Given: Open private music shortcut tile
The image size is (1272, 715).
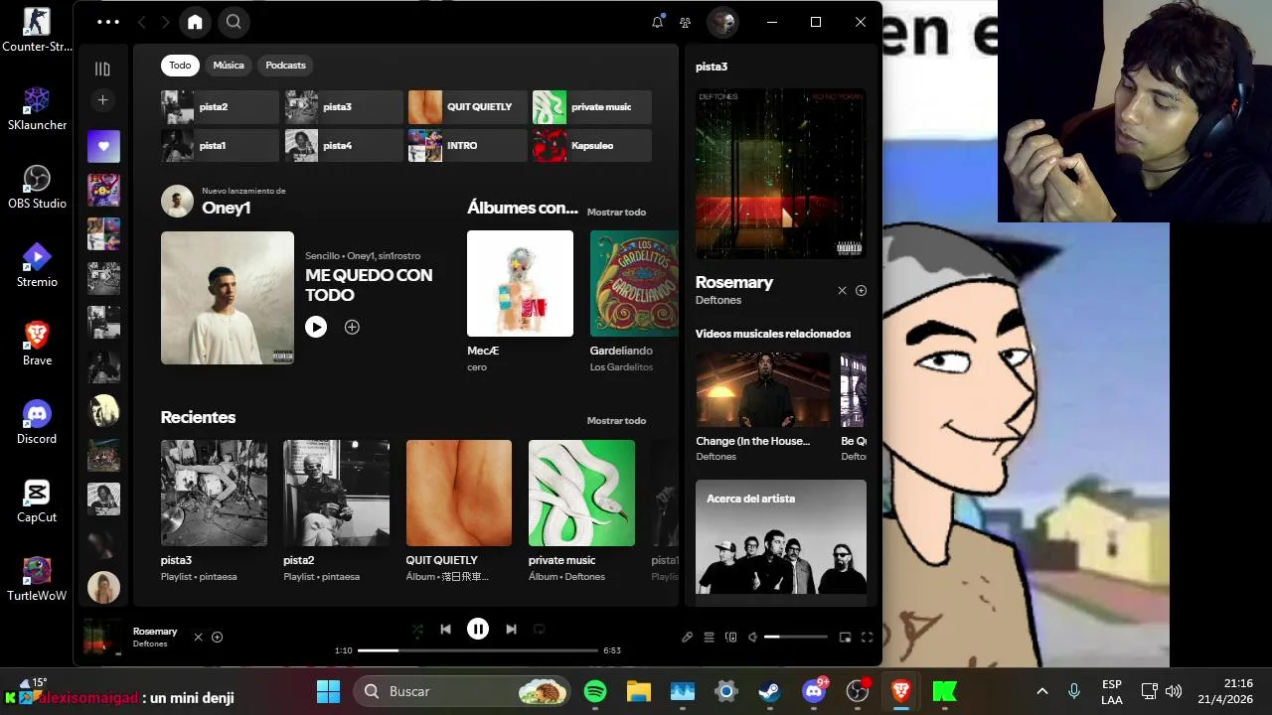Looking at the screenshot, I should [x=592, y=107].
